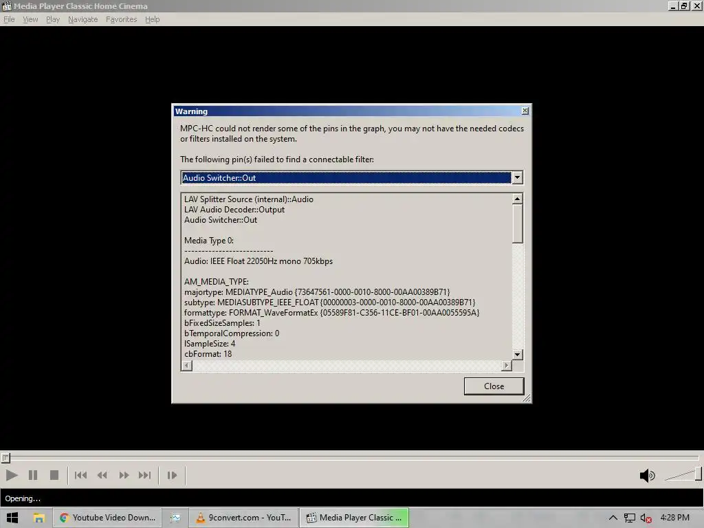
Task: Click the frame step button
Action: (x=172, y=475)
